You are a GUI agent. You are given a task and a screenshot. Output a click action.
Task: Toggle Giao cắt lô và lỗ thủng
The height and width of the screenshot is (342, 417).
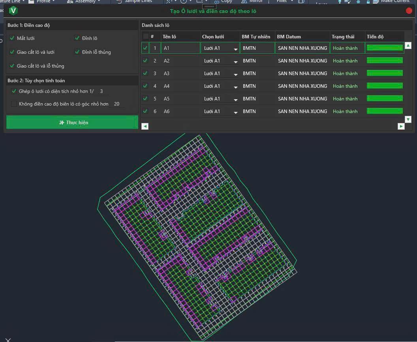(x=12, y=66)
